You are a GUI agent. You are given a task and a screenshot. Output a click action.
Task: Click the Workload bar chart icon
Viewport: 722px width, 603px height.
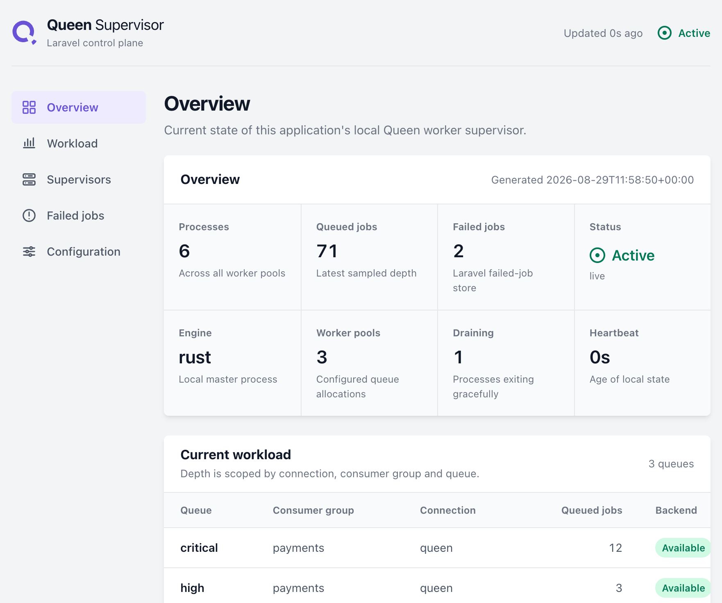(x=29, y=143)
